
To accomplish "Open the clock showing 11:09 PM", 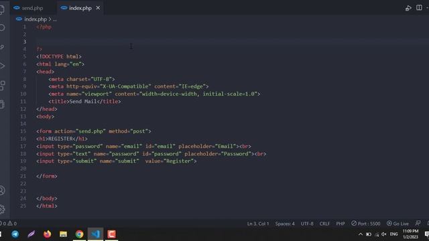I will click(410, 234).
